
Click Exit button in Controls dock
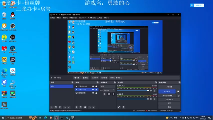pyautogui.click(x=169, y=107)
